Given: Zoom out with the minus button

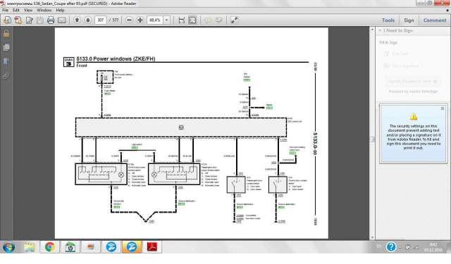Looking at the screenshot, I should tap(129, 20).
